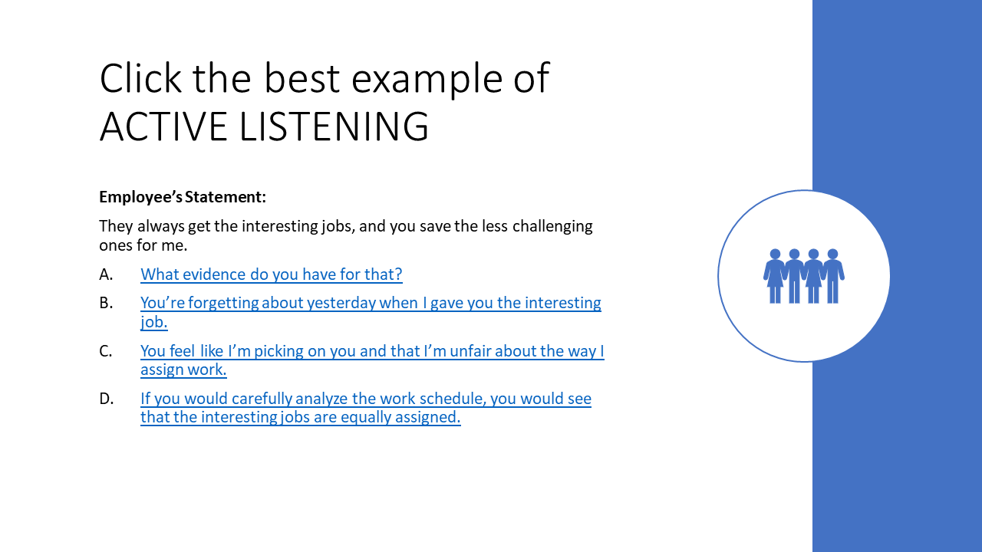Image resolution: width=982 pixels, height=552 pixels.
Task: Click 'assign work.' on option C's second line
Action: coord(183,370)
